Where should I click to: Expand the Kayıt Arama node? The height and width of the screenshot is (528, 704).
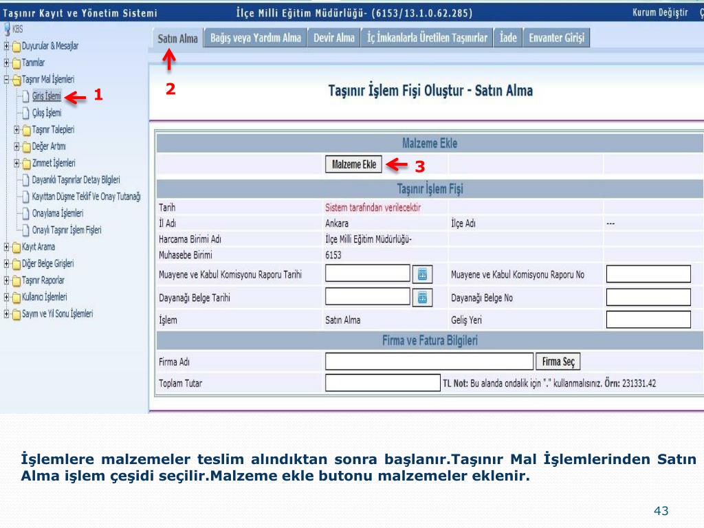pos(6,247)
